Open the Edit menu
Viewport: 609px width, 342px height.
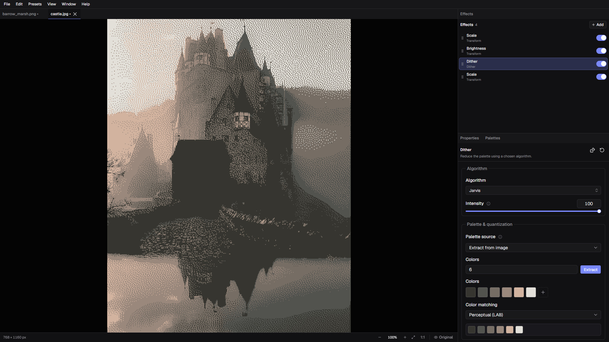19,4
